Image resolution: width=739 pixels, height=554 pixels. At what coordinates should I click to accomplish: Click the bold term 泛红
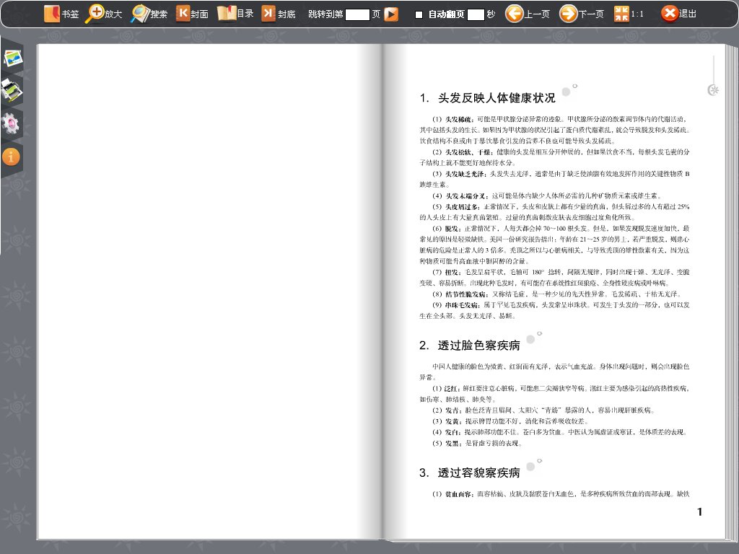click(x=452, y=389)
